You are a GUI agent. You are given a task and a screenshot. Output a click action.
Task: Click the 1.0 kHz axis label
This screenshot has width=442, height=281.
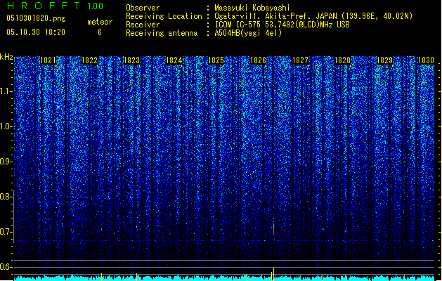click(6, 126)
